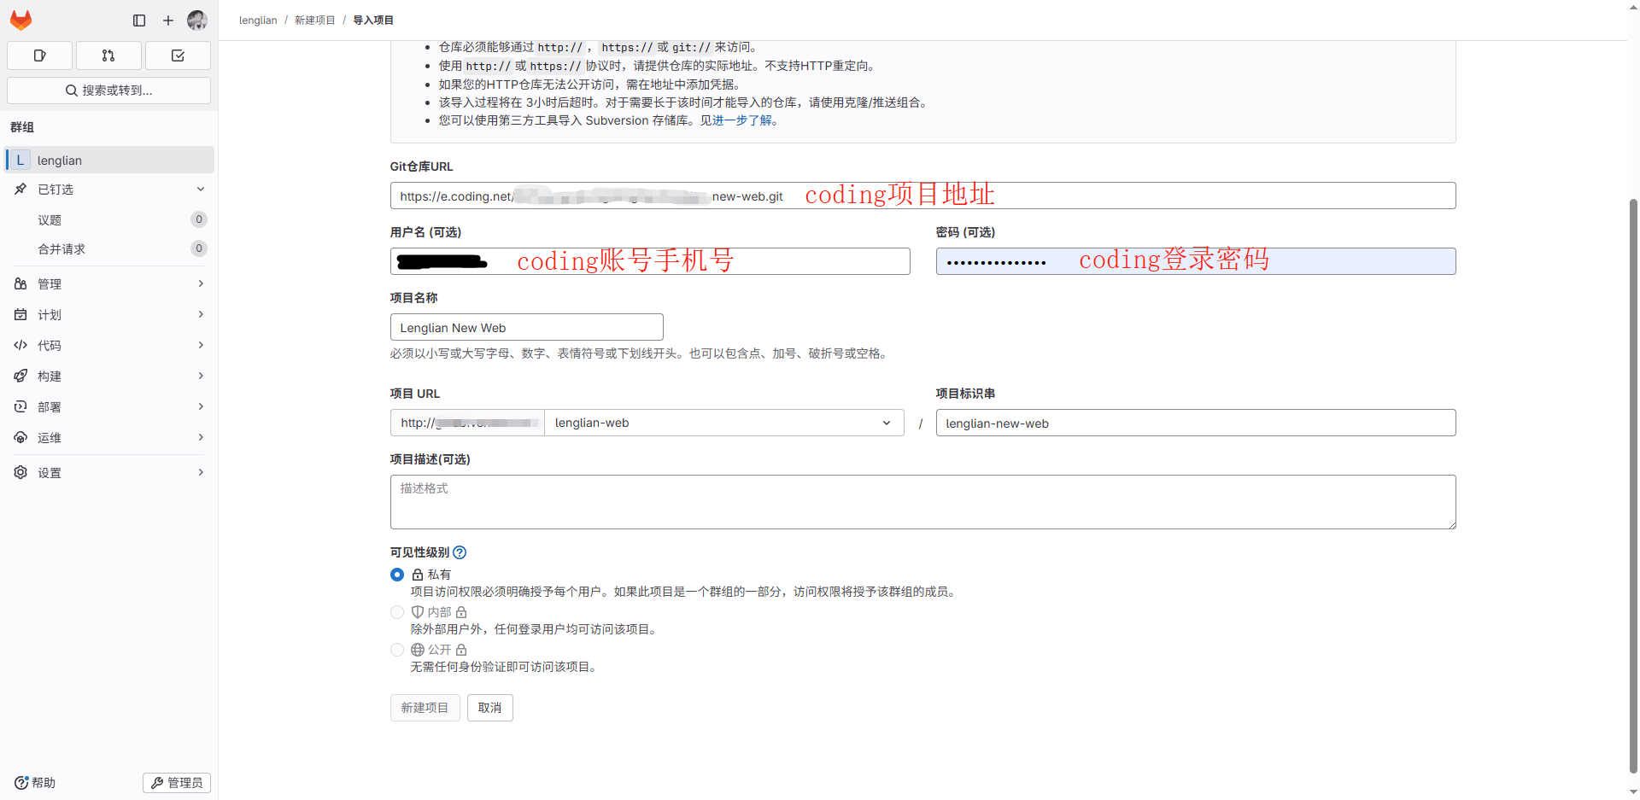Select the 内部 internal visibility radio
1640x800 pixels.
pyautogui.click(x=397, y=612)
